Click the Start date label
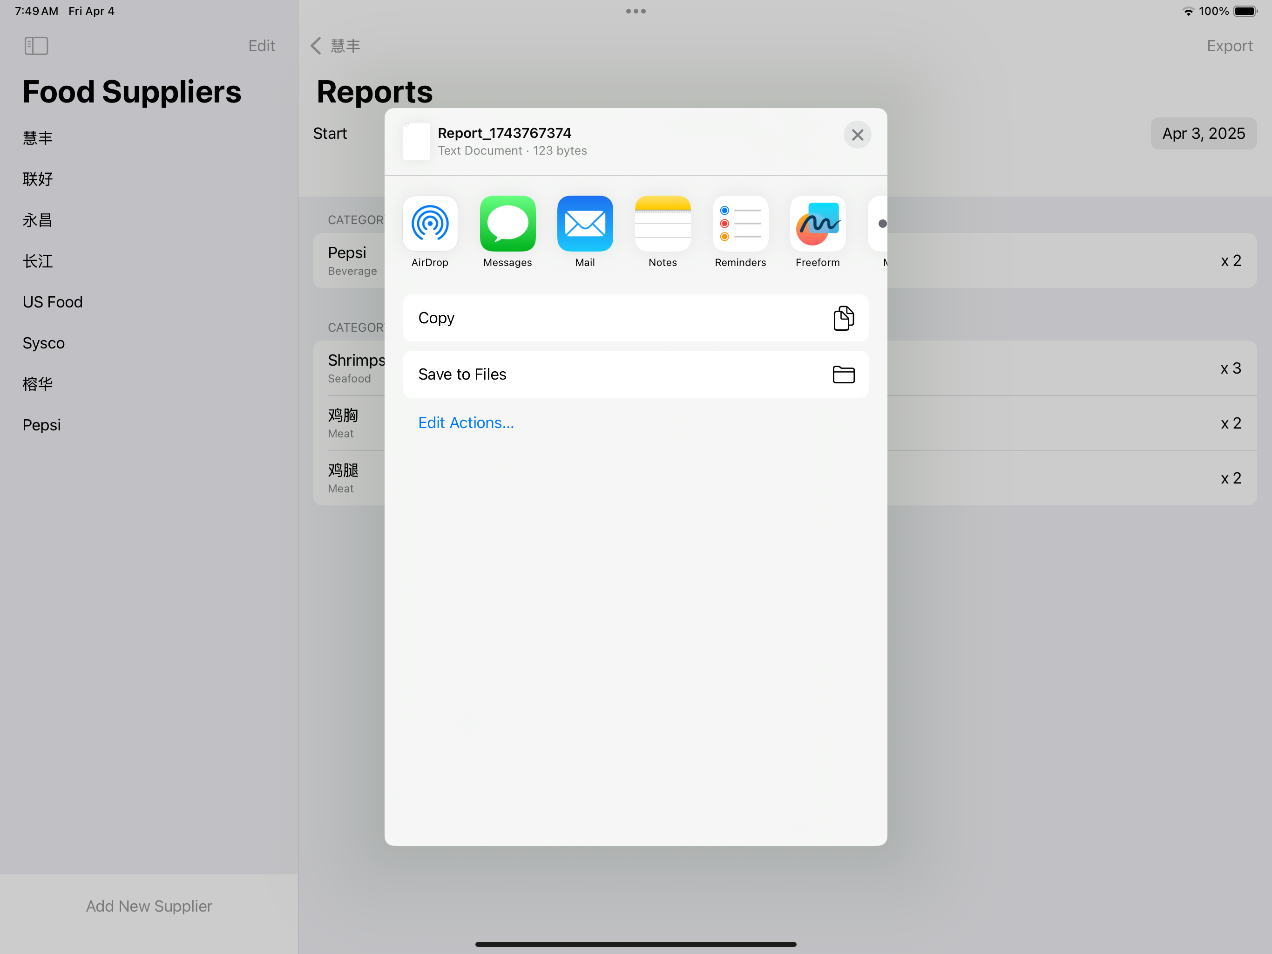 pyautogui.click(x=330, y=134)
